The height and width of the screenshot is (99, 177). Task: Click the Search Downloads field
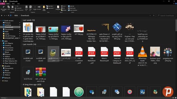click(166, 15)
